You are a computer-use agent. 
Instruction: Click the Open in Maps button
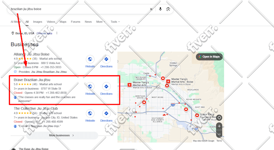point(209,57)
